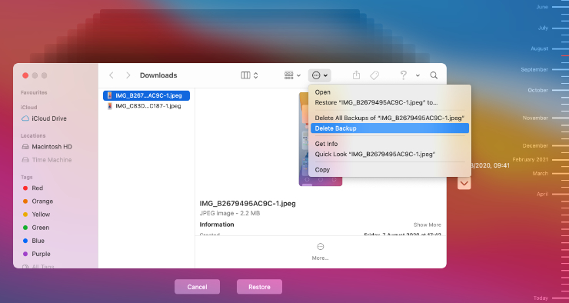Filter by the Blue tag

click(x=33, y=241)
